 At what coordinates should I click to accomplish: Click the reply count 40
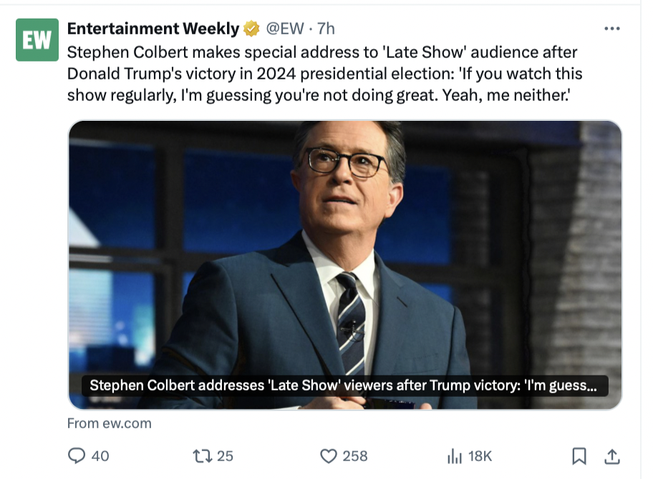(x=101, y=455)
